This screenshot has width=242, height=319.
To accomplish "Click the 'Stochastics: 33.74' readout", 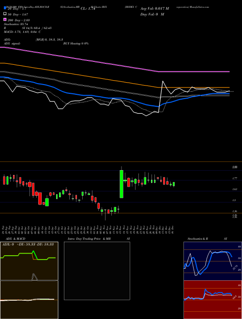I will tap(15, 24).
